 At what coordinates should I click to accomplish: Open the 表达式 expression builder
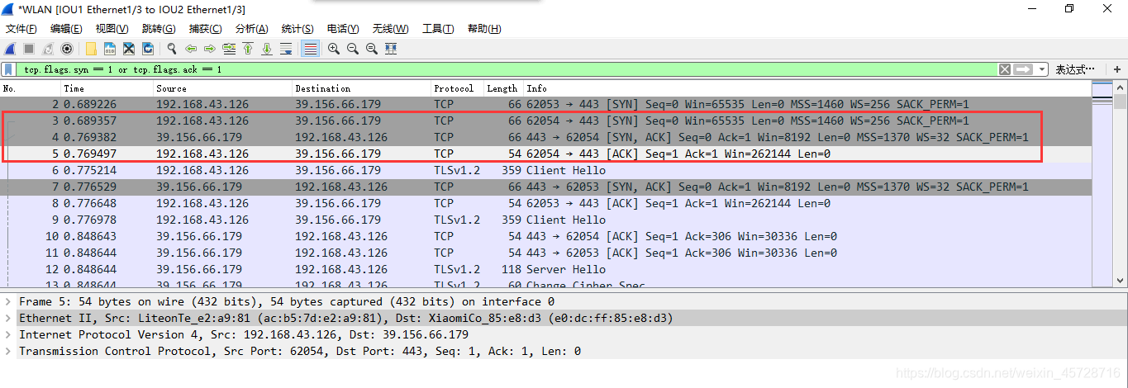pyautogui.click(x=1075, y=69)
